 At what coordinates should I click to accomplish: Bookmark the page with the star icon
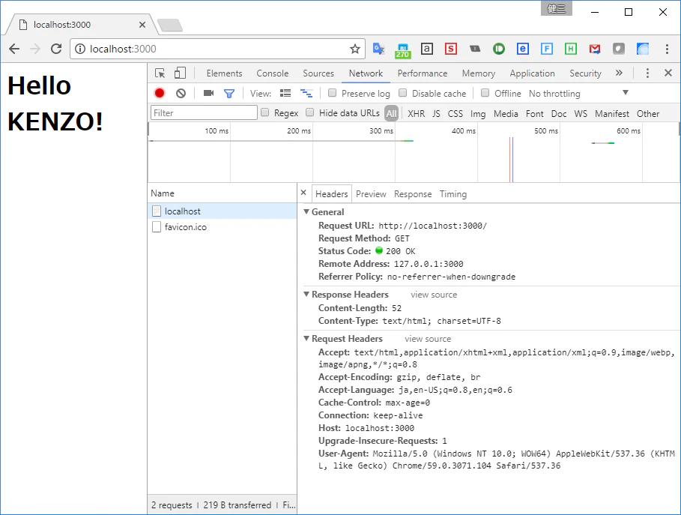point(355,49)
